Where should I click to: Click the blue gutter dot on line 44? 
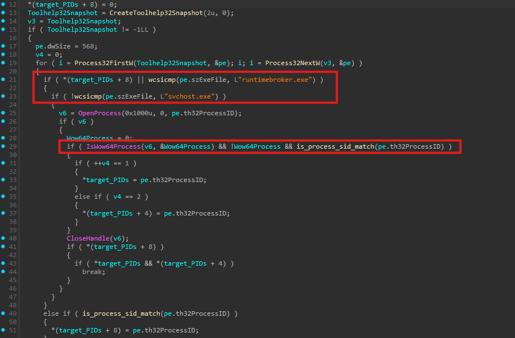4,272
